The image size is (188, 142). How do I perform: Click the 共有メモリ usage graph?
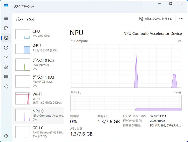pyautogui.click(x=126, y=103)
